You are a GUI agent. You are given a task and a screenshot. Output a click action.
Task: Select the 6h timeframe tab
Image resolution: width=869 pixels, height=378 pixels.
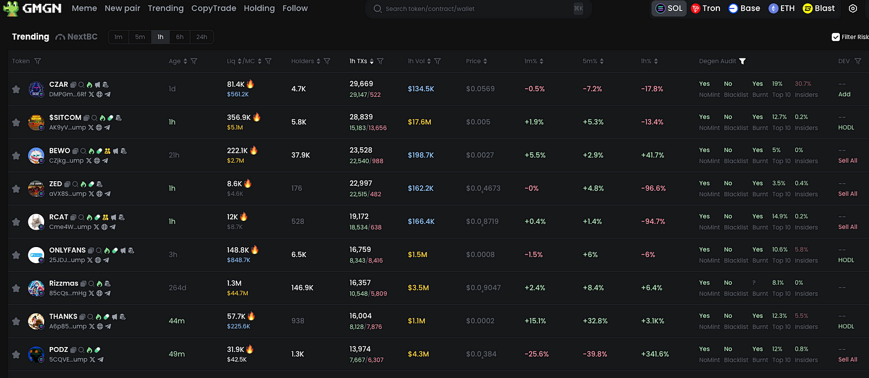tap(179, 37)
